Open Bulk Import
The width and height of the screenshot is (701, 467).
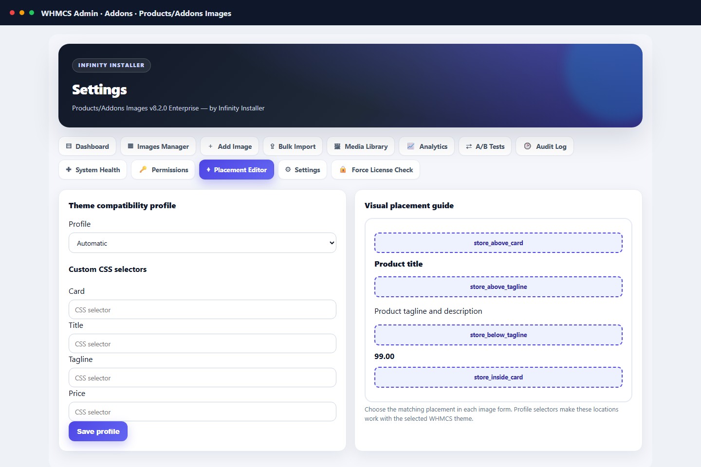click(293, 146)
